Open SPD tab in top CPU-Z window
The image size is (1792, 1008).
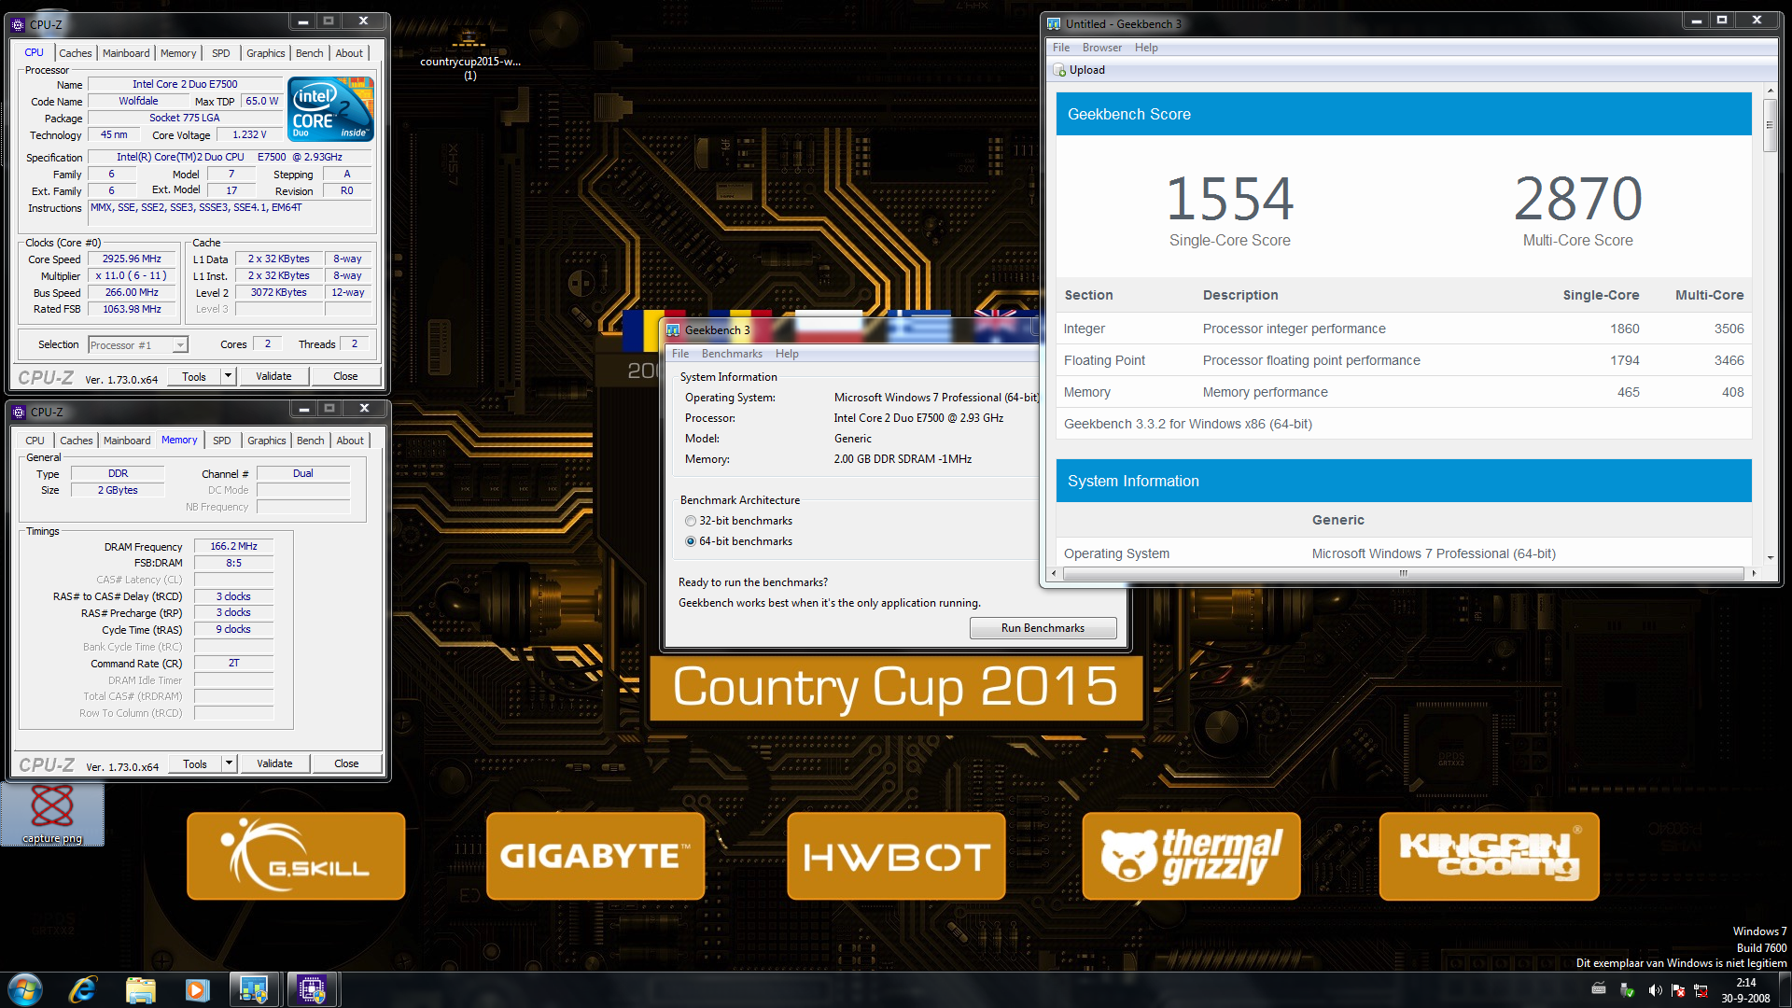click(x=221, y=53)
